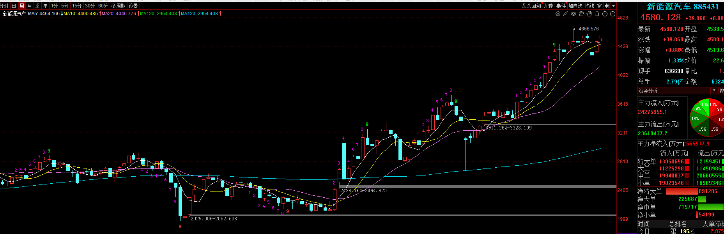The image size is (724, 234).
Task: Click 加自选 add to watchlist
Action: pos(575,6)
